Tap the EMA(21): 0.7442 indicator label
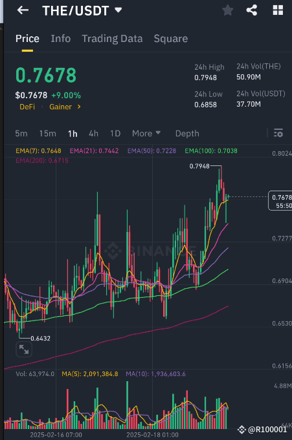Image resolution: width=292 pixels, height=440 pixels. coord(94,151)
